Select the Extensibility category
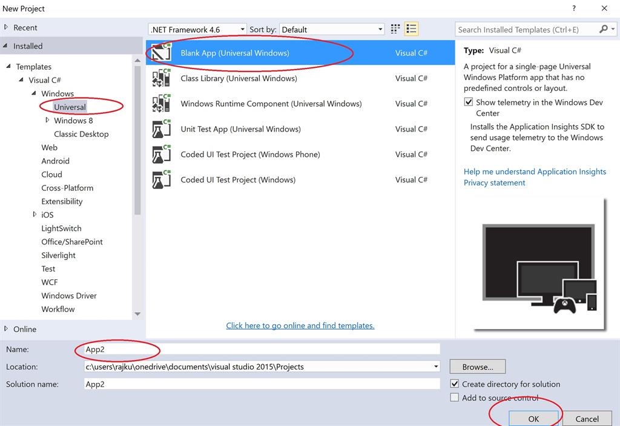Viewport: 620px width, 426px height. [62, 201]
